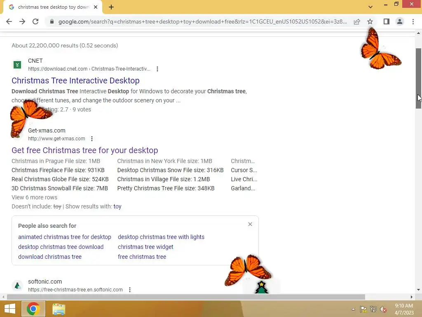The image size is (422, 317).
Task: Close the christmas tree desktop toy tab
Action: (x=96, y=7)
